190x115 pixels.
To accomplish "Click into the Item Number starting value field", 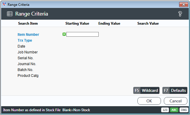I will pyautogui.click(x=83, y=34).
